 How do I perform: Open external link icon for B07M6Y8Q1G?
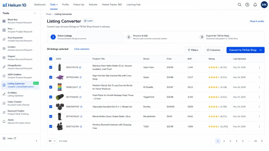click(81, 116)
